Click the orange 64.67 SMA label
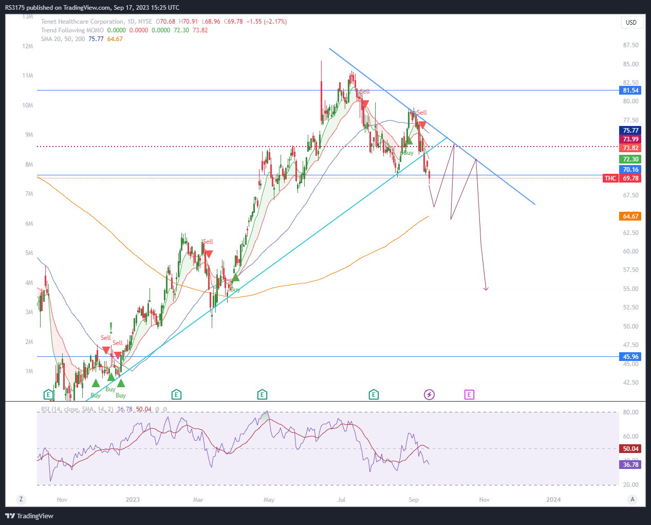The height and width of the screenshot is (525, 651). pyautogui.click(x=630, y=216)
